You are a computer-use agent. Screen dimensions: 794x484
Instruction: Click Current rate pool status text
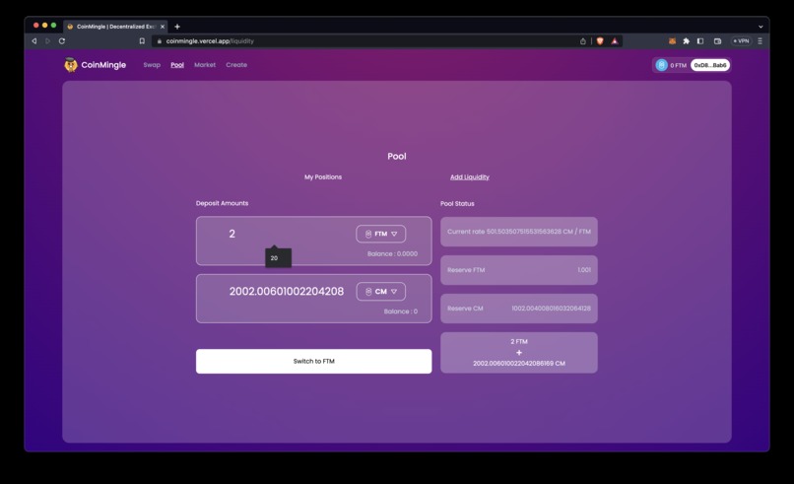[x=519, y=232]
